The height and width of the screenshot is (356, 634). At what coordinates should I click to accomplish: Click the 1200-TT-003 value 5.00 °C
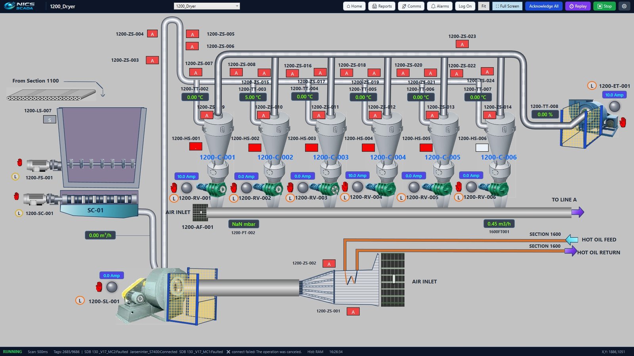tap(253, 97)
